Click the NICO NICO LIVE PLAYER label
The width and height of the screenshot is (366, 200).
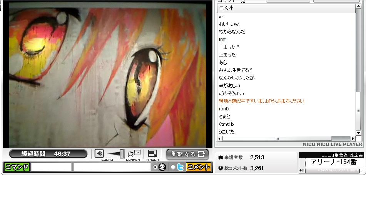[x=333, y=144]
